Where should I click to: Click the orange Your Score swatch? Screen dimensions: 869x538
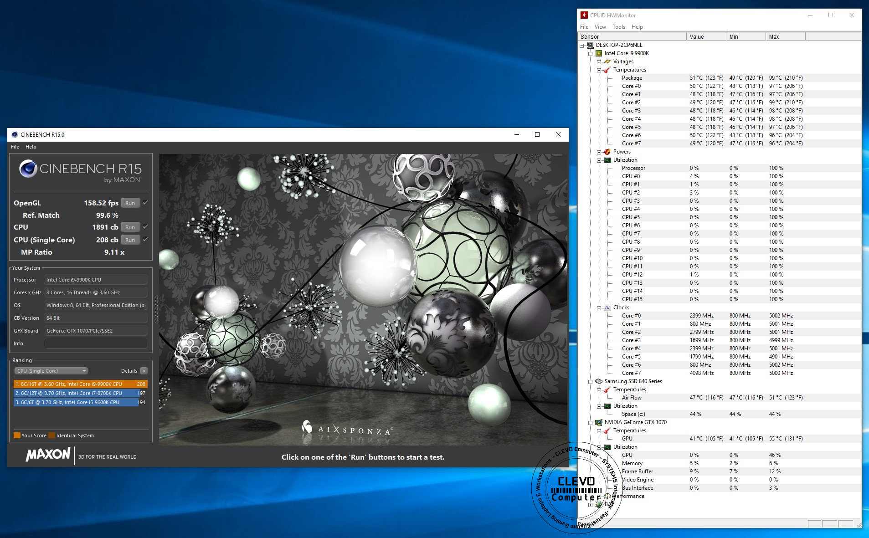click(x=17, y=436)
